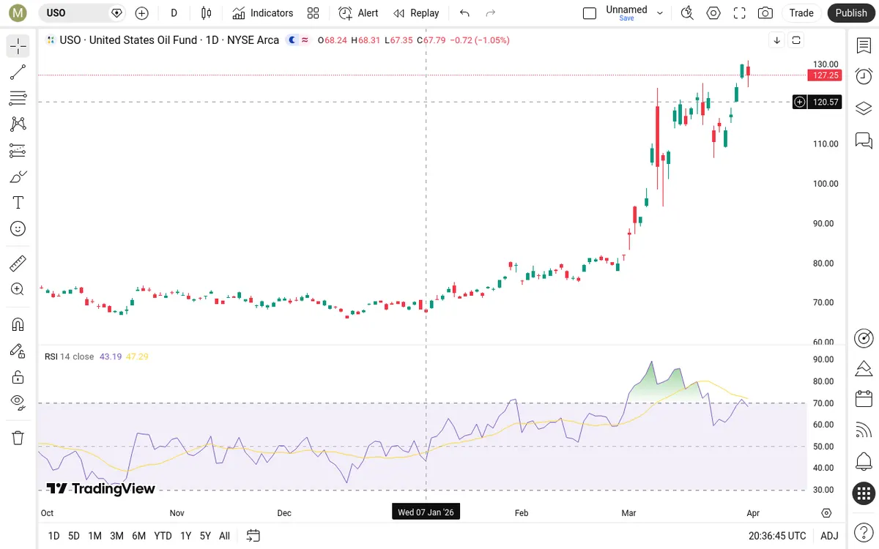
Task: Open the USO symbol search field
Action: [x=81, y=13]
